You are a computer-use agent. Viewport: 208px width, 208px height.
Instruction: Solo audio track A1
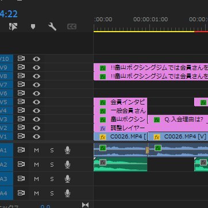point(52,151)
